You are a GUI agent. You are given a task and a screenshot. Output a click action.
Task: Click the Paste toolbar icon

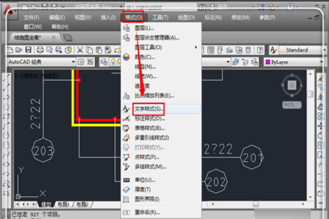click(99, 50)
